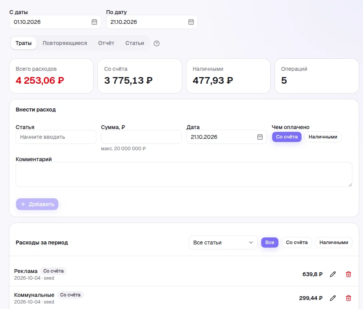Delete the Реклама expense via trash icon

(x=349, y=274)
